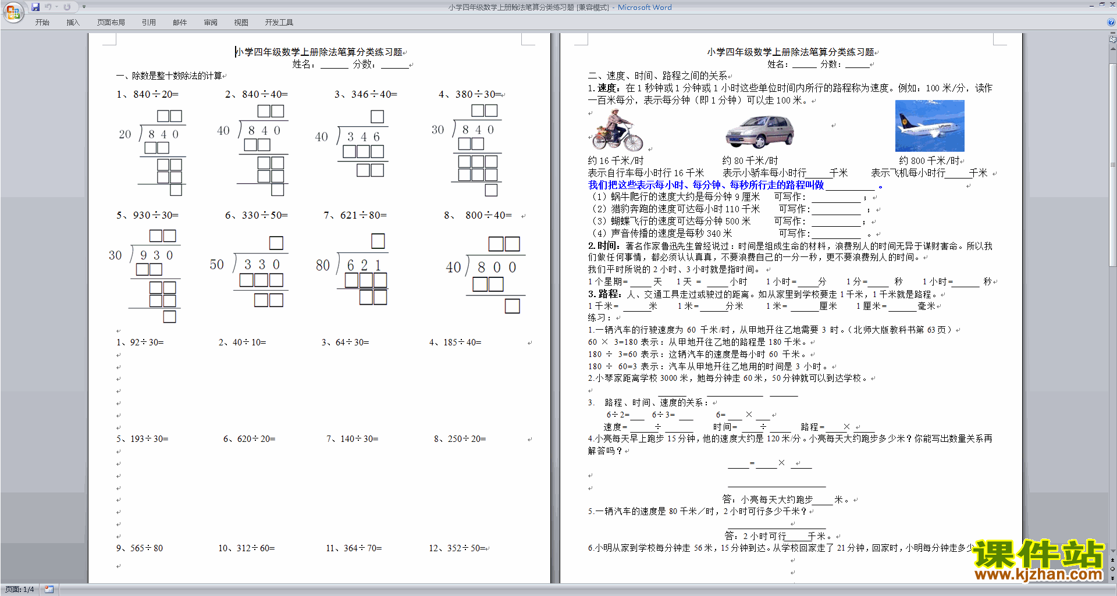Jump to the previous page
Image resolution: width=1117 pixels, height=596 pixels.
tap(1113, 560)
